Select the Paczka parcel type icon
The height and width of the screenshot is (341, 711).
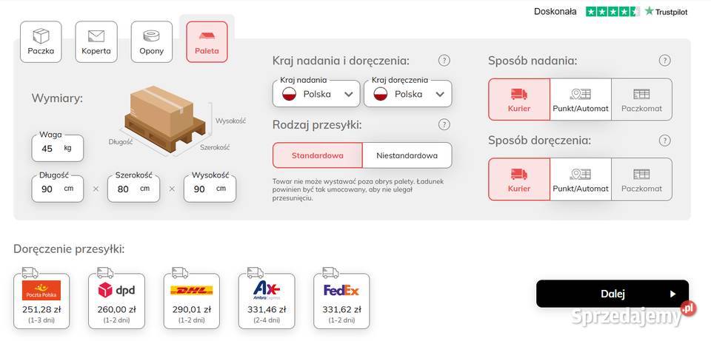click(41, 41)
